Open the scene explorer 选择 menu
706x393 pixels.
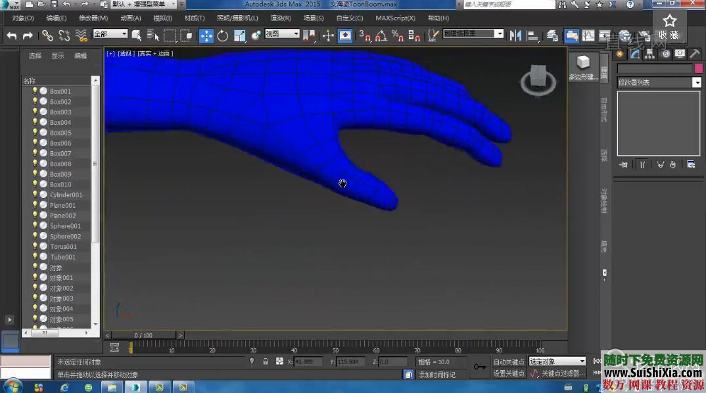tap(35, 56)
